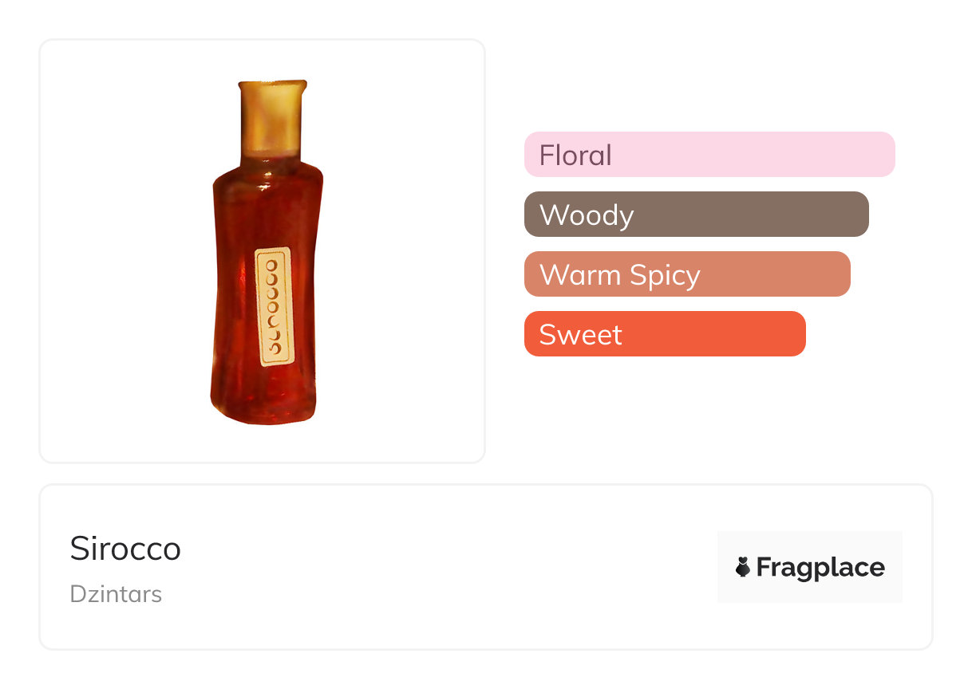Click the Fragplace wordmark text
Screen dimensions: 972x689
(820, 567)
